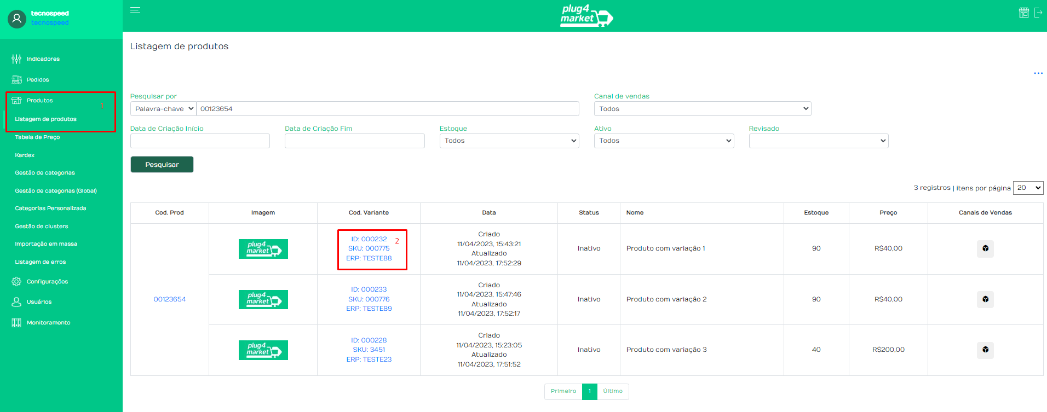Select Kardex submenu item
This screenshot has height=412, width=1047.
click(x=25, y=155)
